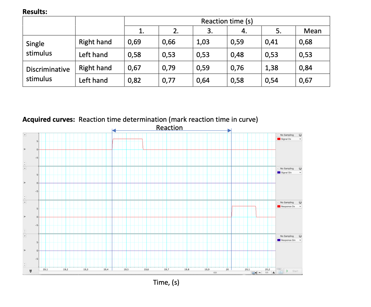Click the amplitude stepper on the Signal Sin axis
The height and width of the screenshot is (307, 371).
click(25, 197)
